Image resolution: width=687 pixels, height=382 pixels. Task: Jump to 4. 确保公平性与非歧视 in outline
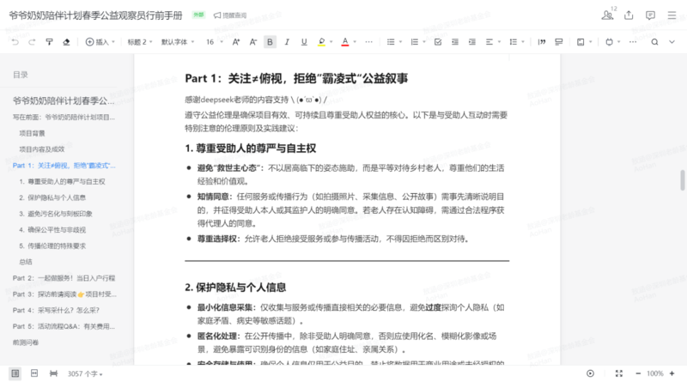point(52,229)
